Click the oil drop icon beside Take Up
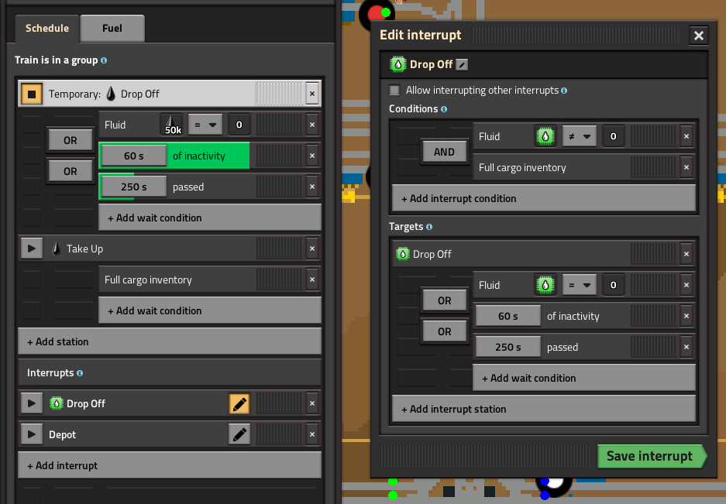Screen dimensions: 726x504 tap(56, 249)
